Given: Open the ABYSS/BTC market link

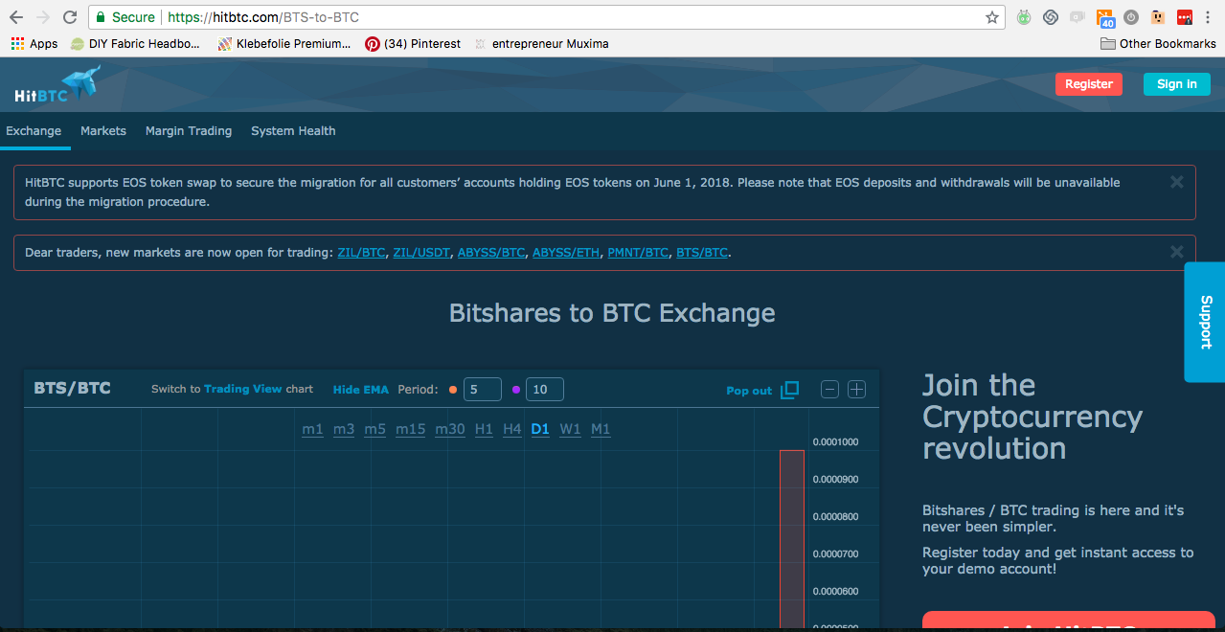Looking at the screenshot, I should tap(491, 253).
